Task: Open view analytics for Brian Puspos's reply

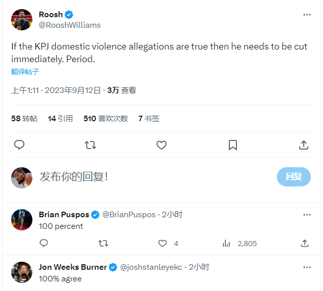Action: tap(227, 244)
